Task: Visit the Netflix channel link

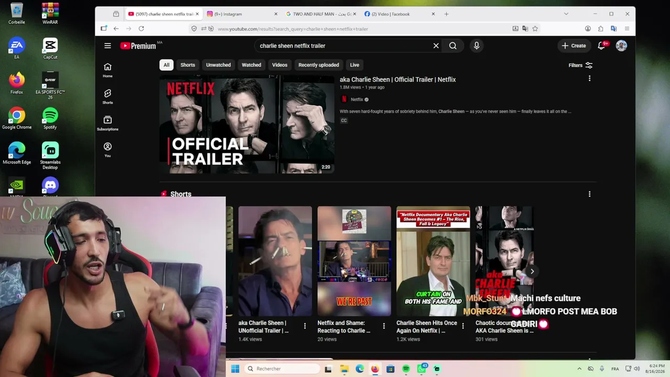Action: tap(357, 99)
